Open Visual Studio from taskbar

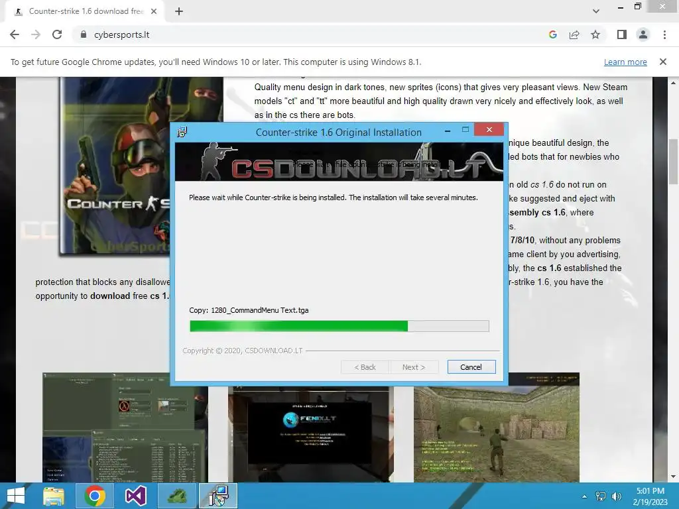click(x=135, y=496)
